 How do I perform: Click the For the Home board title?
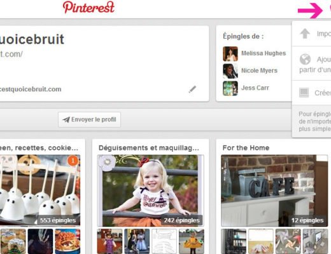point(246,148)
